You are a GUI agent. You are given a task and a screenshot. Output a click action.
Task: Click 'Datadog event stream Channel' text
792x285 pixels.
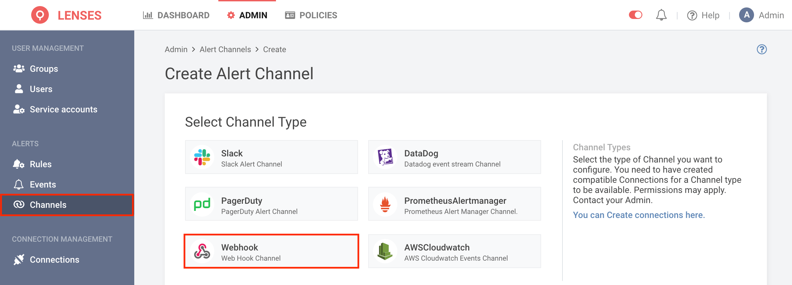[452, 164]
